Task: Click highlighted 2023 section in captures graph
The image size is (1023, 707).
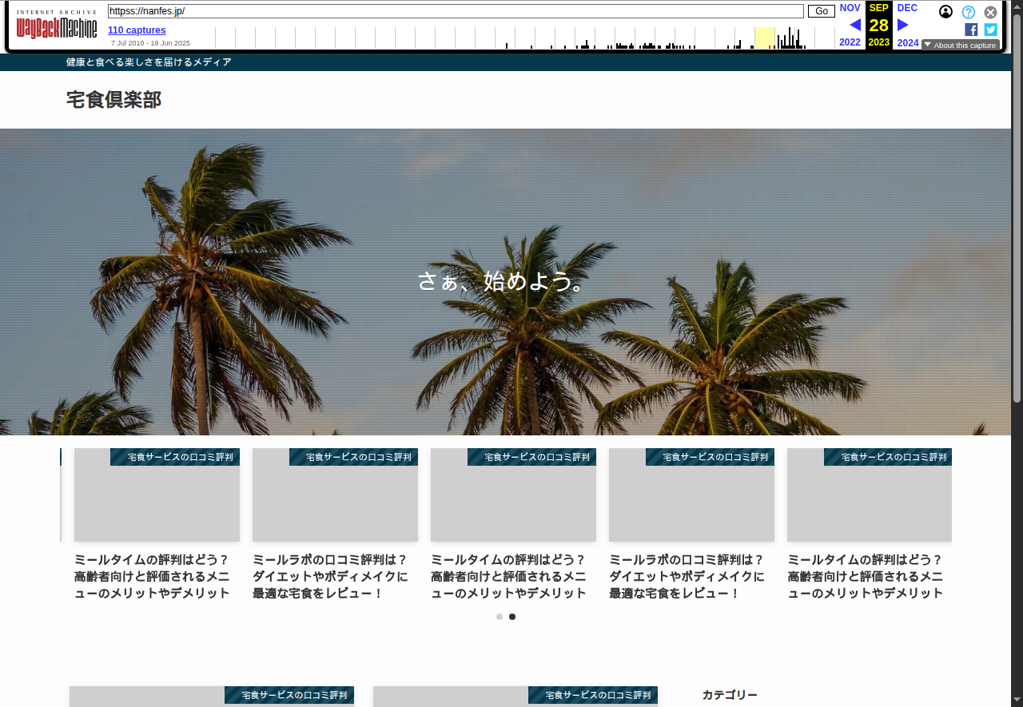Action: click(764, 38)
